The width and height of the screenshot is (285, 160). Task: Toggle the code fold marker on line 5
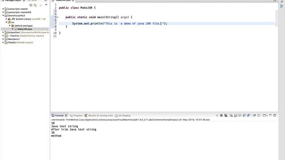[x=57, y=17]
